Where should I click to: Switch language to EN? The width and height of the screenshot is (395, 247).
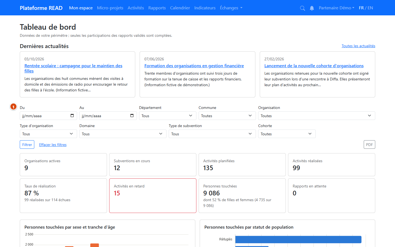click(370, 8)
